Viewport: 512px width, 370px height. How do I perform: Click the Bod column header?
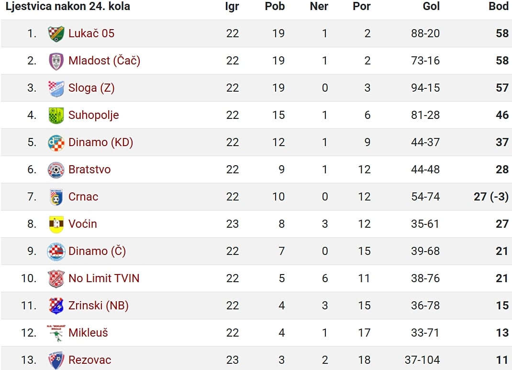[x=498, y=6]
